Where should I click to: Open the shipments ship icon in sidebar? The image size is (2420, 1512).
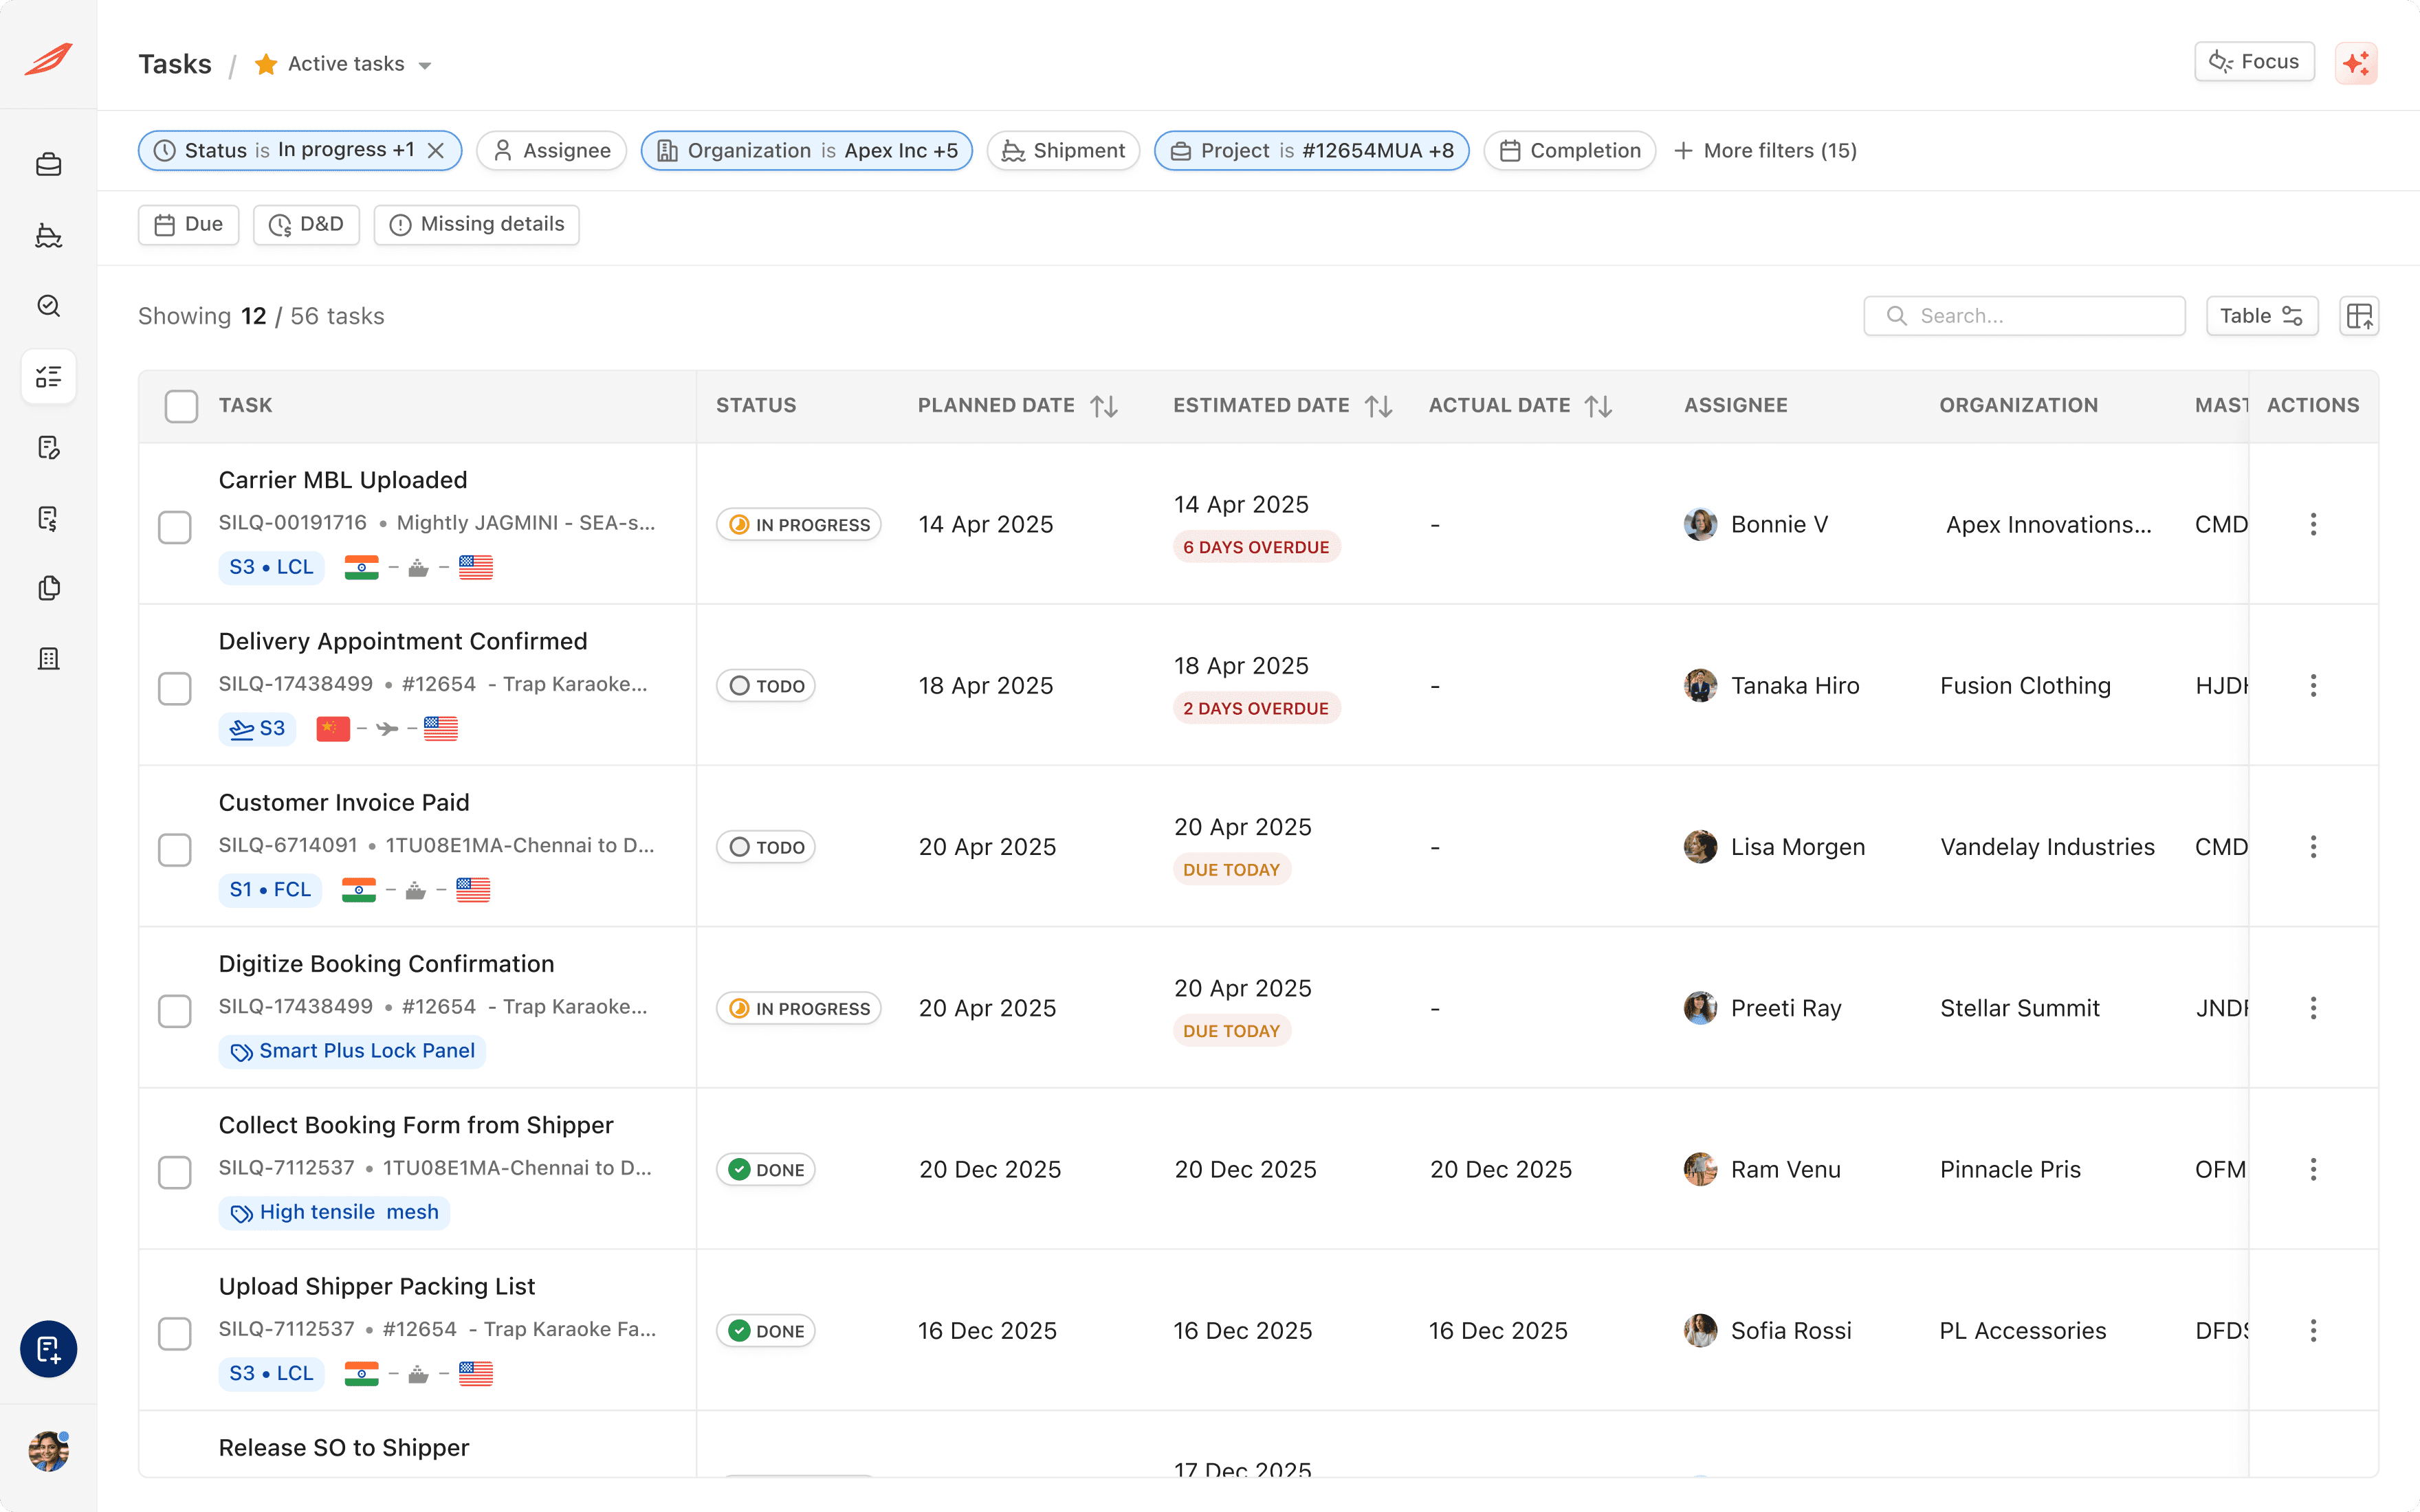click(48, 236)
